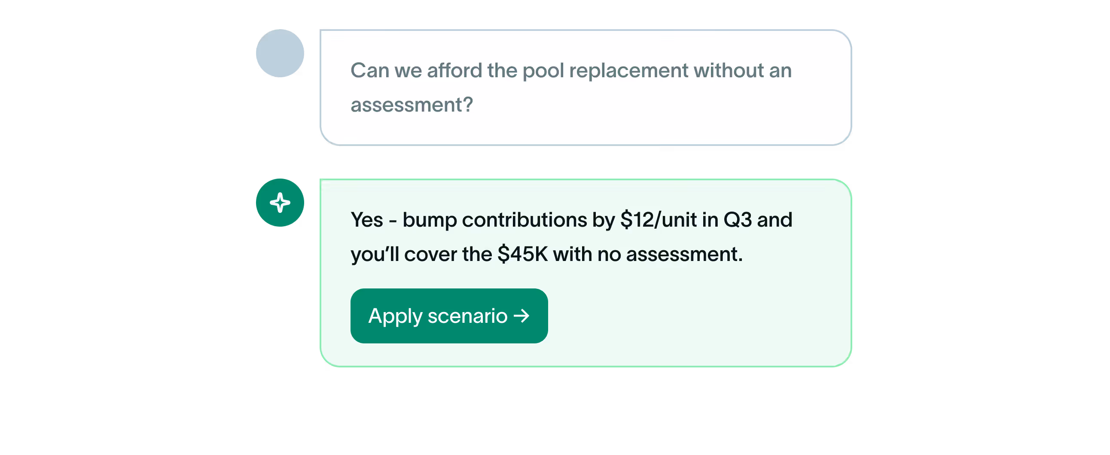Click the word "scenario" on the green button
This screenshot has height=455, width=1110.
click(x=467, y=316)
